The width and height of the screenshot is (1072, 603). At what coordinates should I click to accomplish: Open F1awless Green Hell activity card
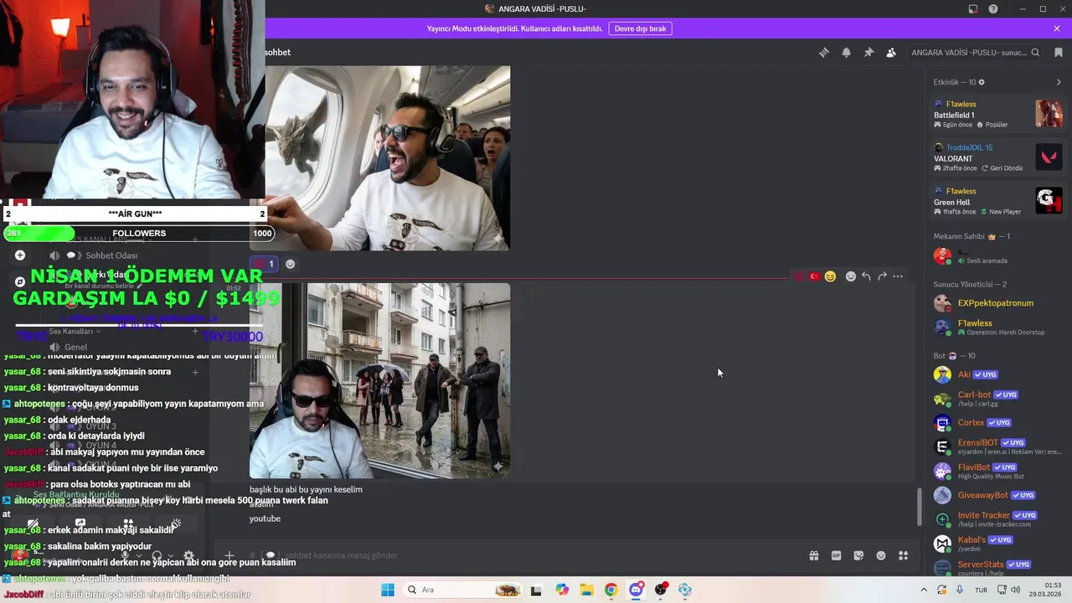998,201
